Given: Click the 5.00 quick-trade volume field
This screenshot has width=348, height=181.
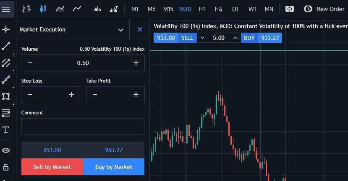Looking at the screenshot, I should pos(219,38).
